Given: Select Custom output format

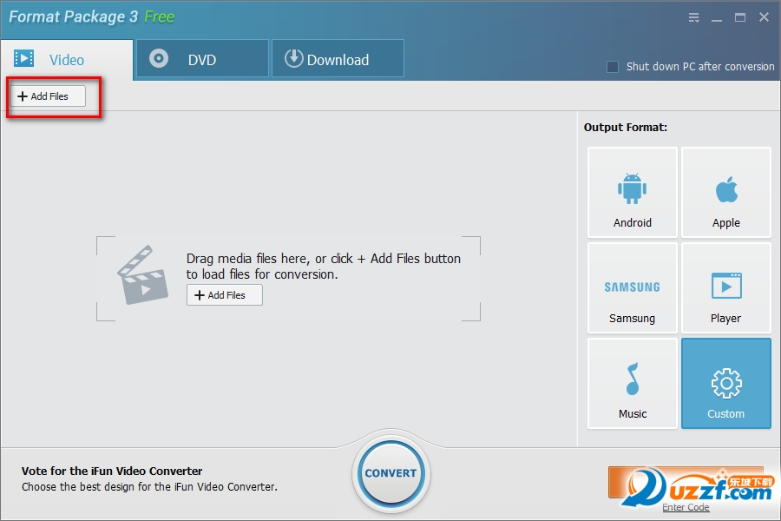Looking at the screenshot, I should pos(725,384).
